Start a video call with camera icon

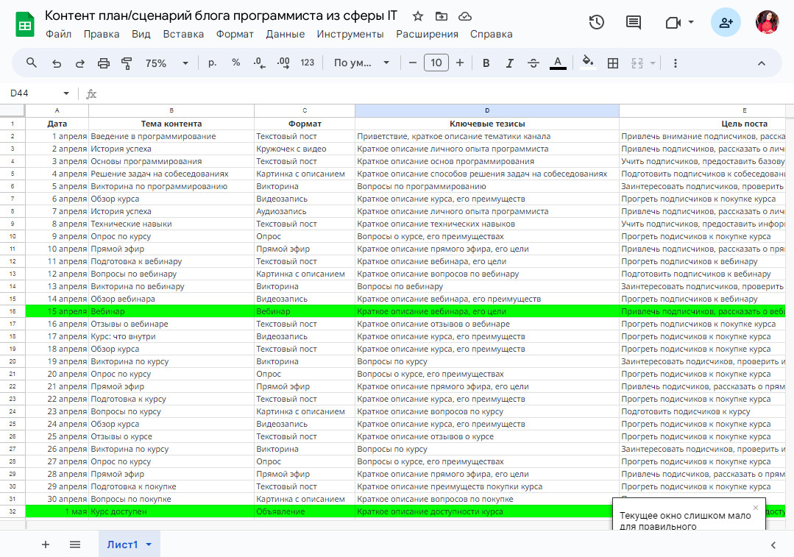point(673,23)
